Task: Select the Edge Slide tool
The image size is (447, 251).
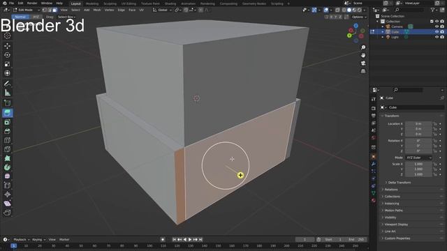Action: pyautogui.click(x=8, y=185)
